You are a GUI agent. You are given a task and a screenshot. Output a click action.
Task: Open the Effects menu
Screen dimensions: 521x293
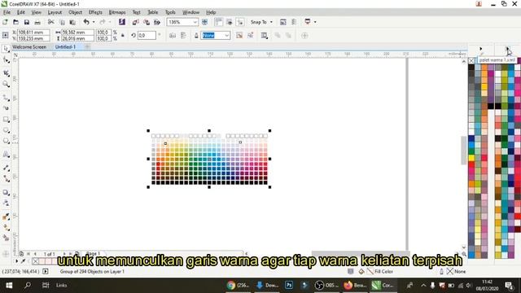95,12
